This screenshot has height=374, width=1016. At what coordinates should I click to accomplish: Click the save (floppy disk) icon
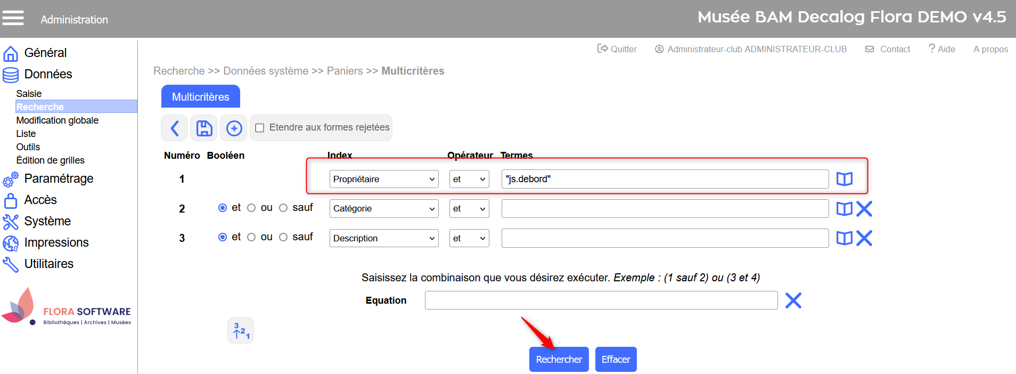[204, 128]
